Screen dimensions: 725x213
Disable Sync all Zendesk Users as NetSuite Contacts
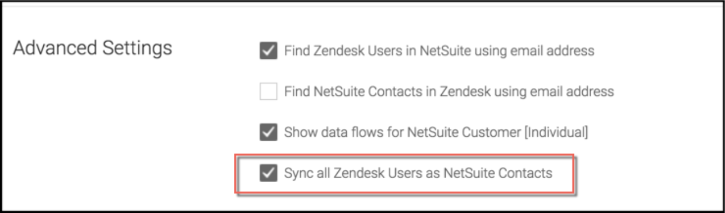268,173
